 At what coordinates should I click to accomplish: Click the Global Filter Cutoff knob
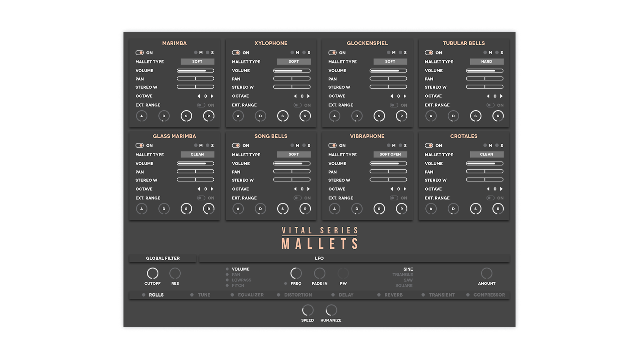152,273
